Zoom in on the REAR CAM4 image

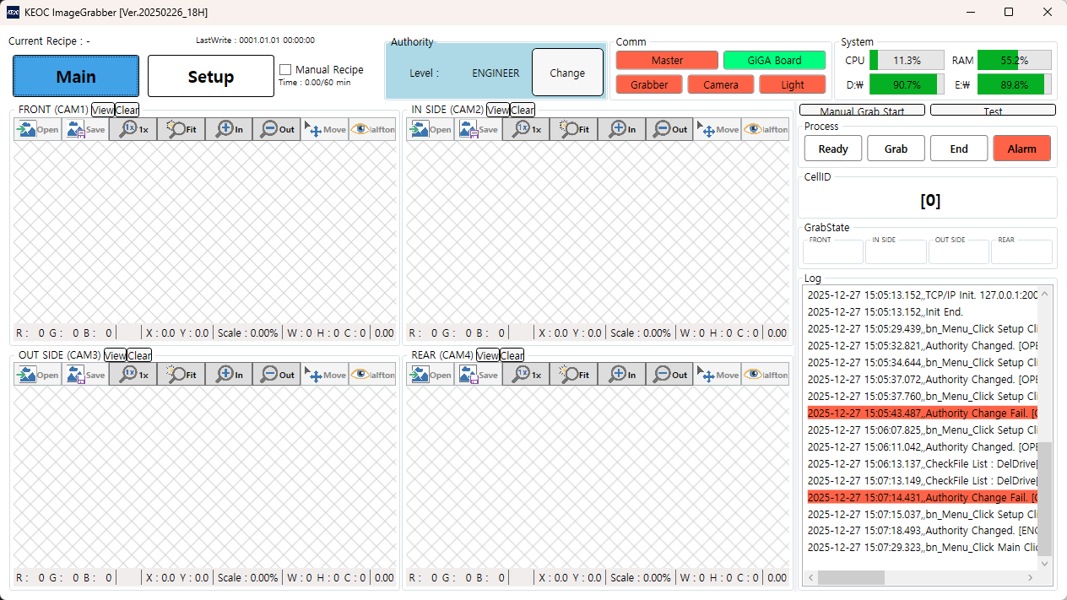[x=622, y=375]
